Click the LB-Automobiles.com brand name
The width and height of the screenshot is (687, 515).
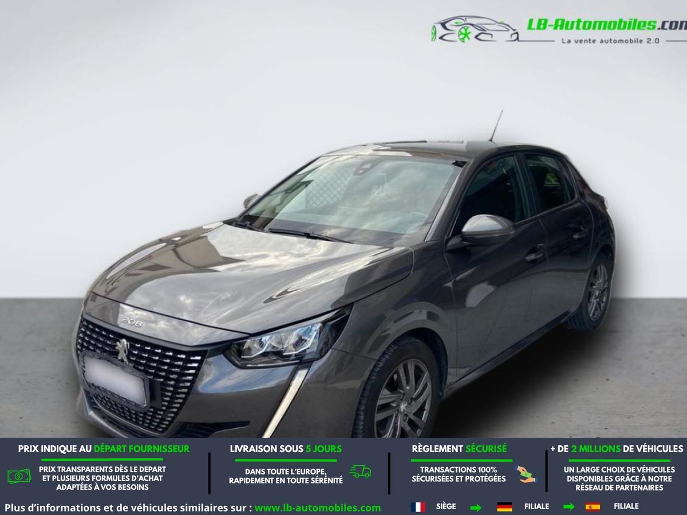coord(606,25)
